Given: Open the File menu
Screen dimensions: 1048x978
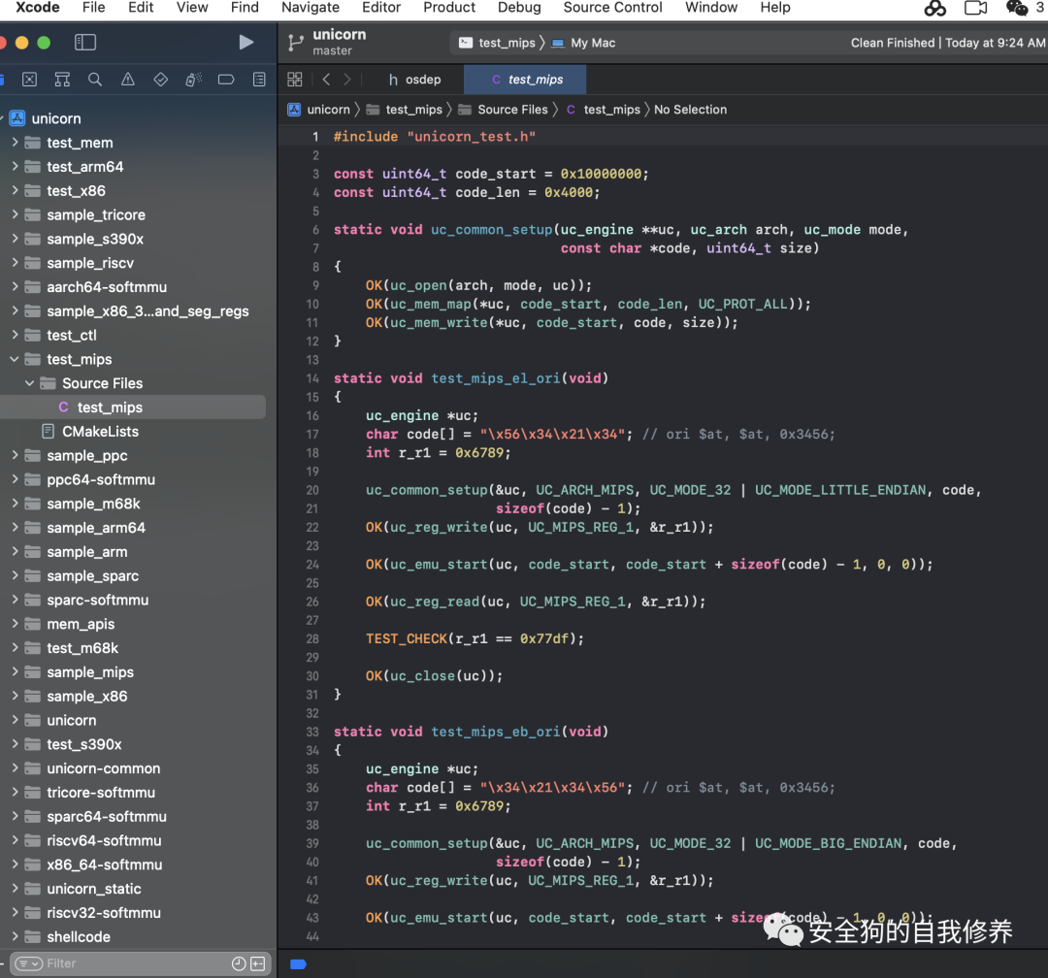Looking at the screenshot, I should coord(93,8).
